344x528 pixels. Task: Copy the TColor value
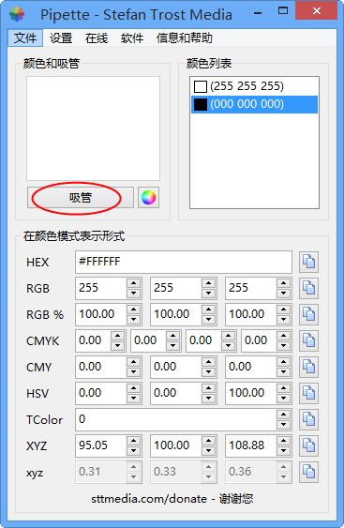tap(308, 419)
